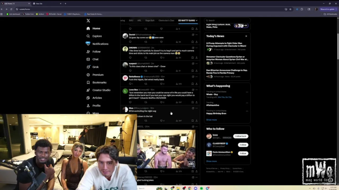The height and width of the screenshot is (190, 339).
Task: Open more options on Daniel's post
Action: (196, 35)
